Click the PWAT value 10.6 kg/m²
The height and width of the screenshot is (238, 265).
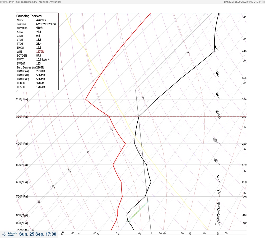coord(43,59)
